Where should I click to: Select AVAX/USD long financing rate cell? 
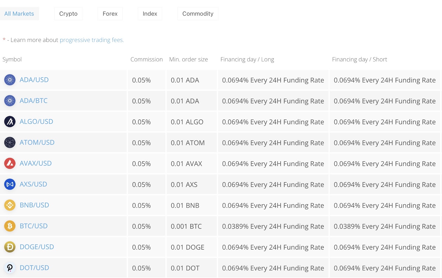pyautogui.click(x=273, y=163)
